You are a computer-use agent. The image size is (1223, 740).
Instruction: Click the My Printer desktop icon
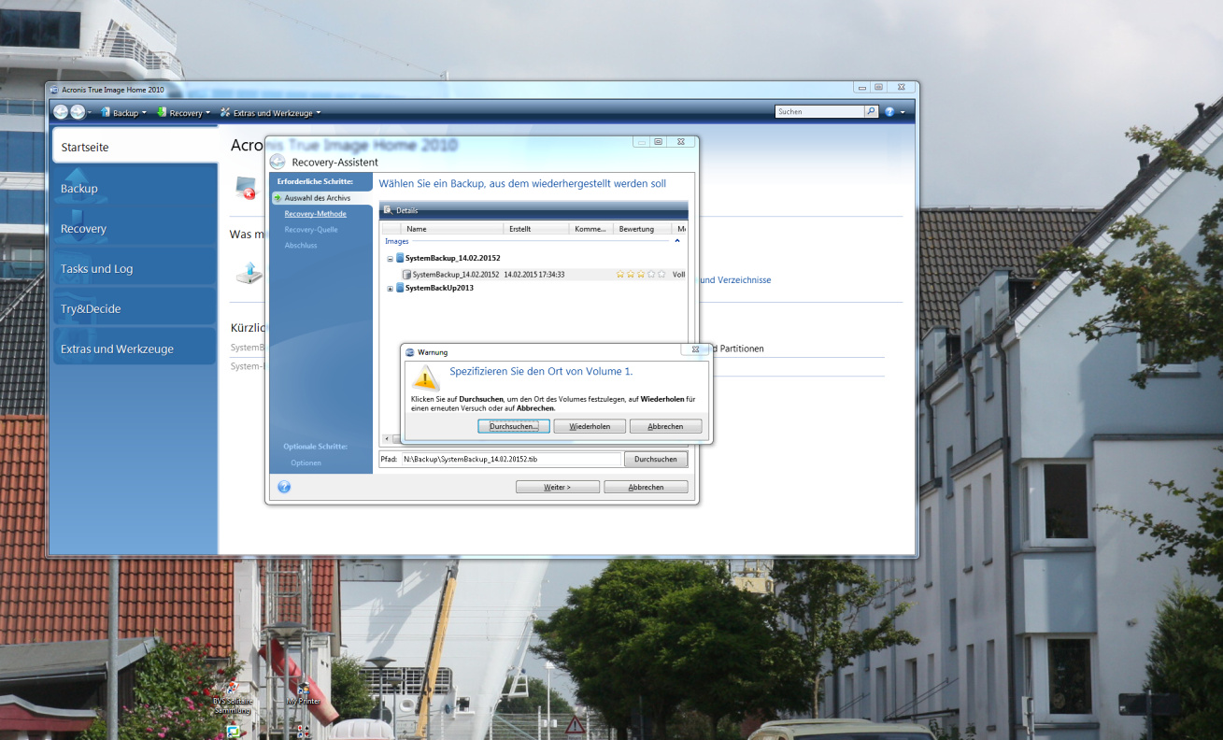(x=304, y=694)
